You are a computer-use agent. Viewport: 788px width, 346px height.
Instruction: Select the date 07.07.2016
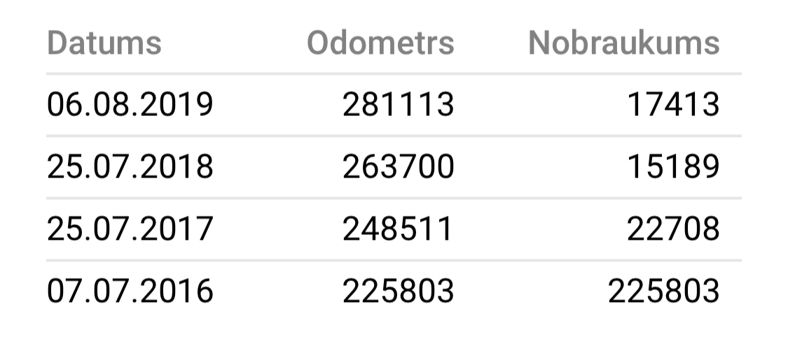[x=130, y=291]
